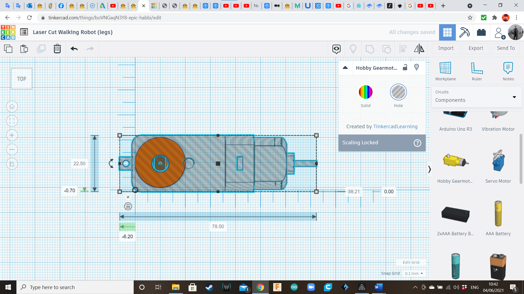Open the Snap Grid 0.1 mm dropdown
Screen dimensions: 524x294
pyautogui.click(x=414, y=273)
